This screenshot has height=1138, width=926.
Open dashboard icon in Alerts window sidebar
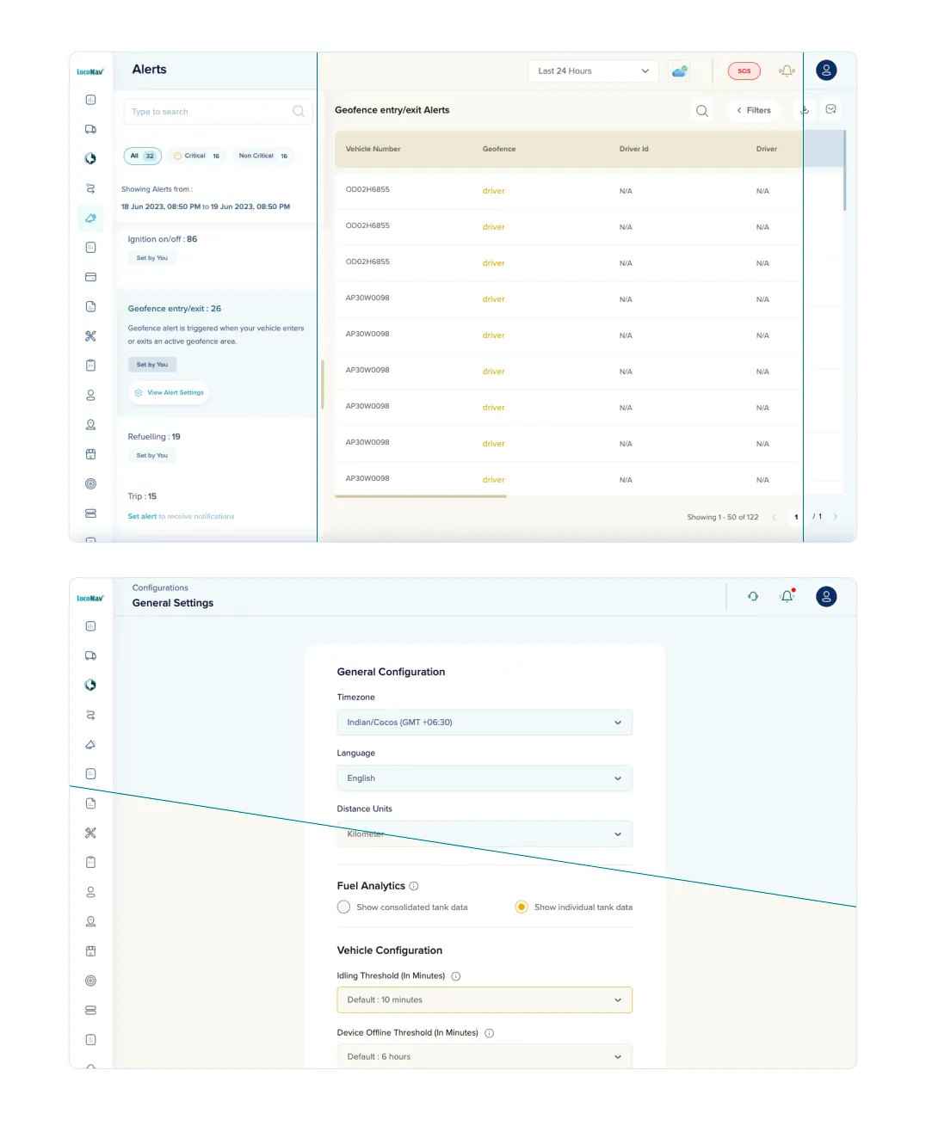[90, 100]
